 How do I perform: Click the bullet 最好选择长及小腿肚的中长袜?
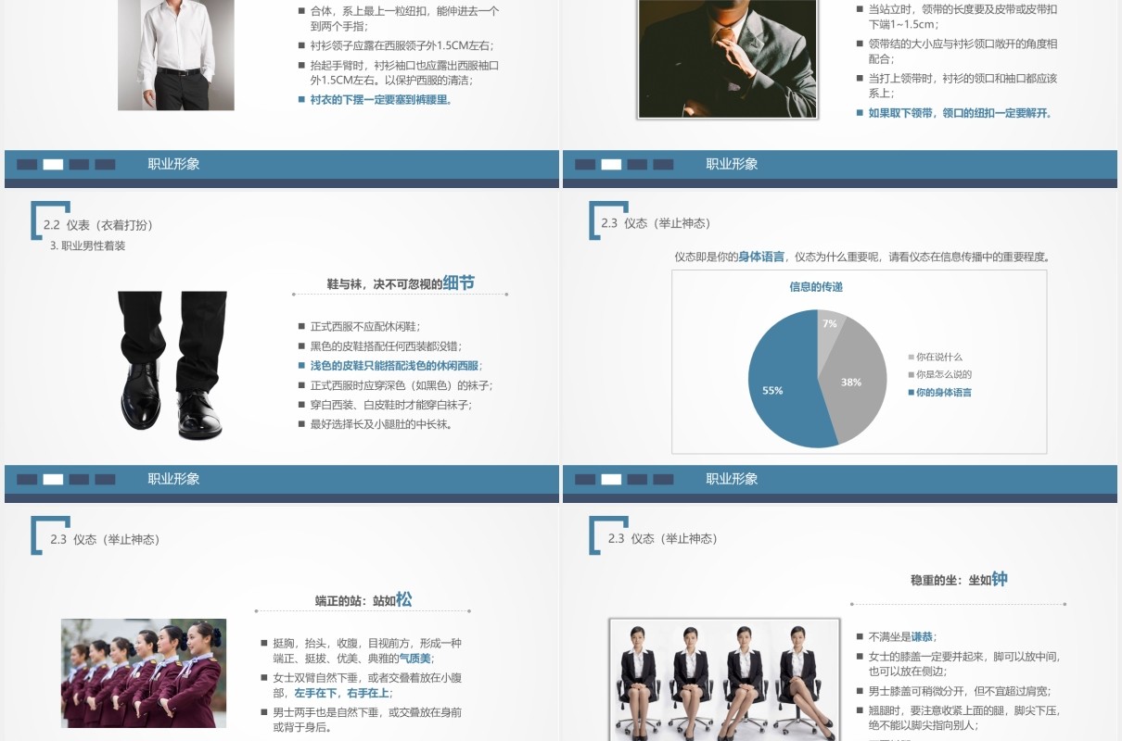pyautogui.click(x=376, y=424)
